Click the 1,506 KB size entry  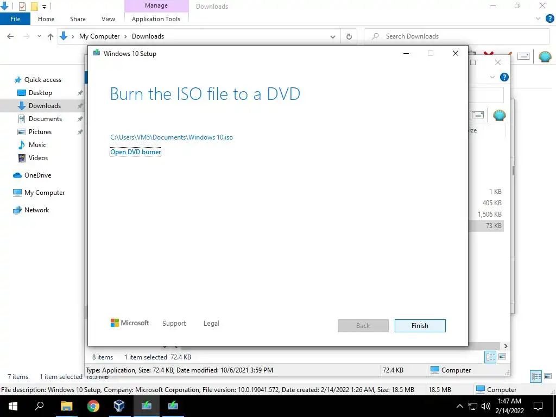point(490,214)
